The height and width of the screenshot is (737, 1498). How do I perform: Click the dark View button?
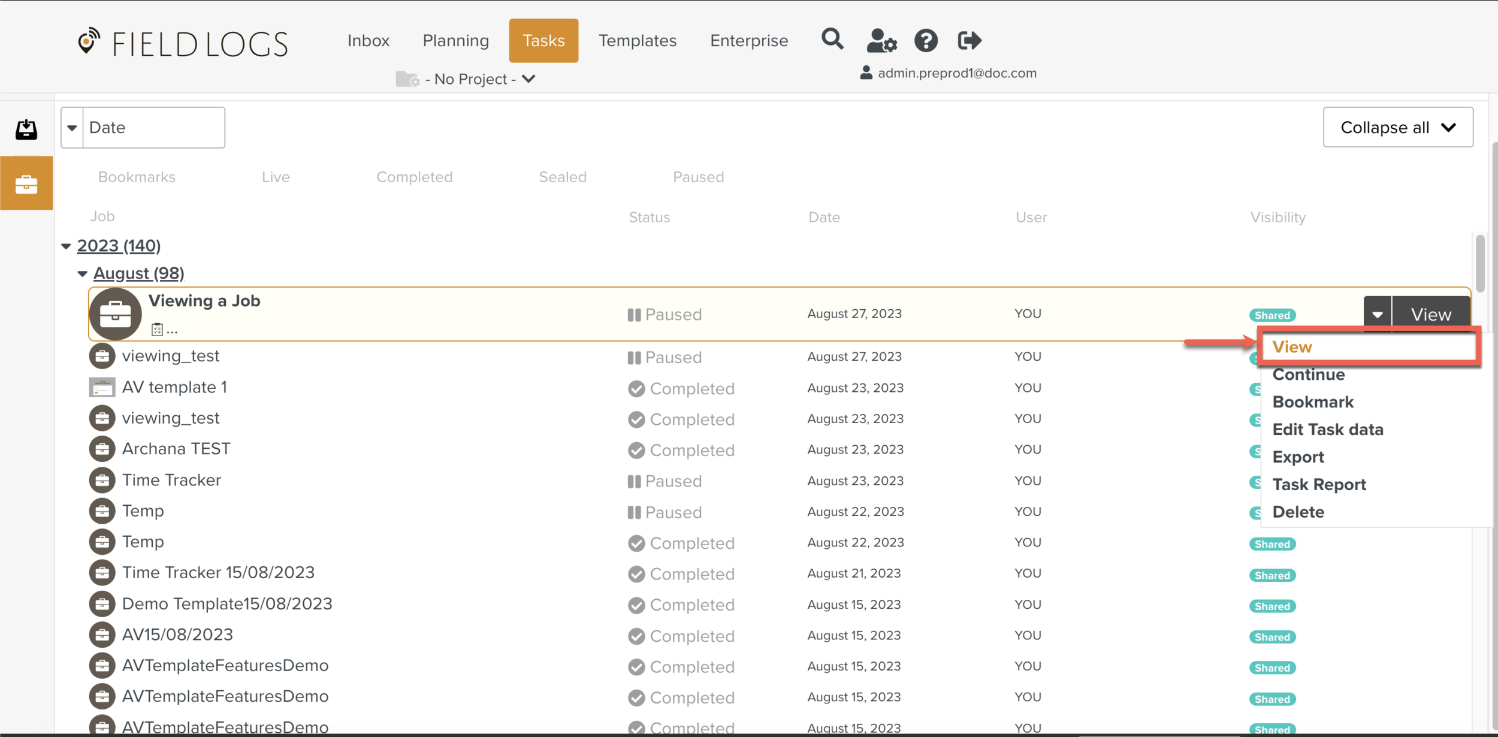[x=1430, y=314]
